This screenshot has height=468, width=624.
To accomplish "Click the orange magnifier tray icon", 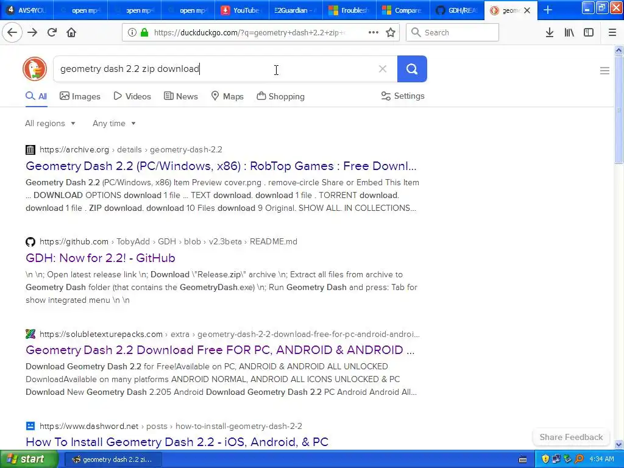I will click(x=579, y=459).
